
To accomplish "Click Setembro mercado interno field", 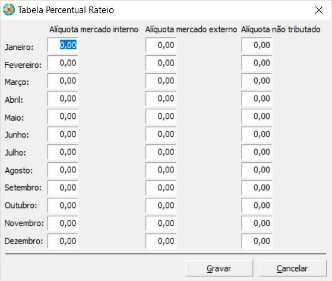I will [x=63, y=187].
